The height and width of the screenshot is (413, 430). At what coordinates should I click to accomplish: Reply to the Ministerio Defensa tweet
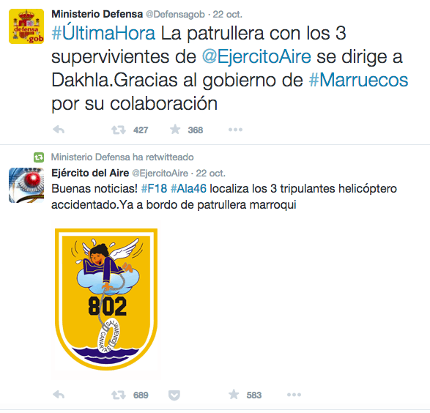[x=59, y=130]
